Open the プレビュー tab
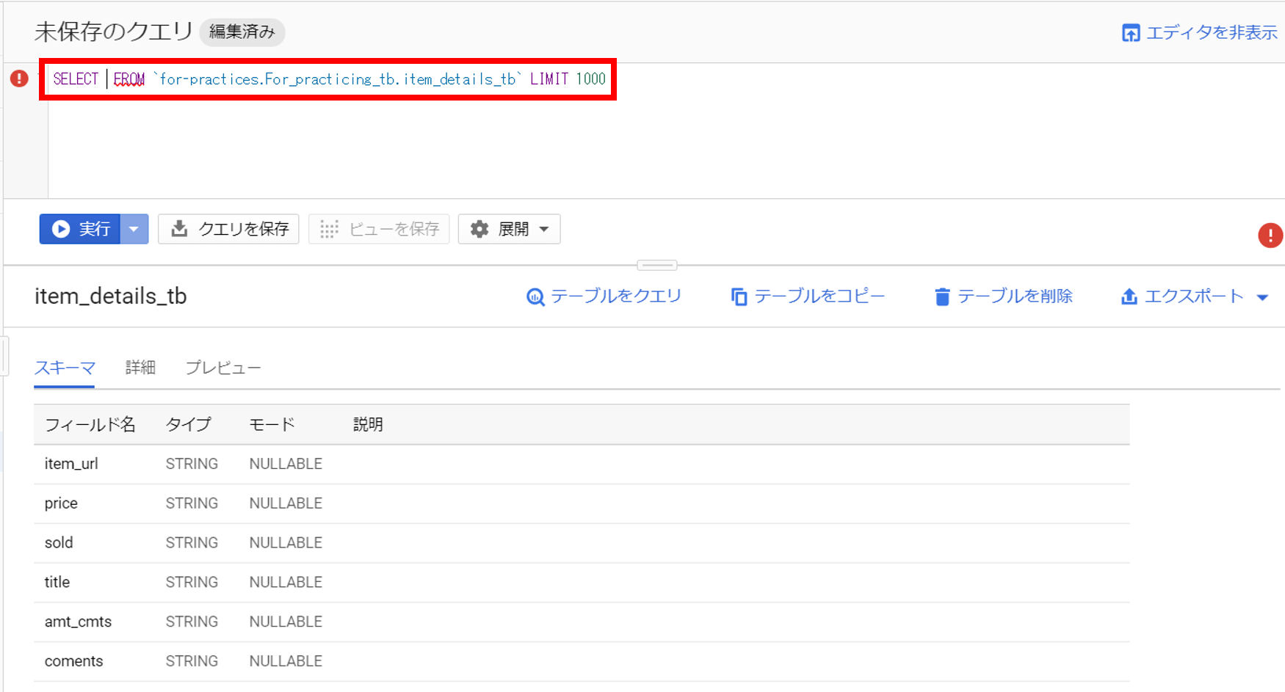Image resolution: width=1285 pixels, height=692 pixels. click(x=222, y=368)
